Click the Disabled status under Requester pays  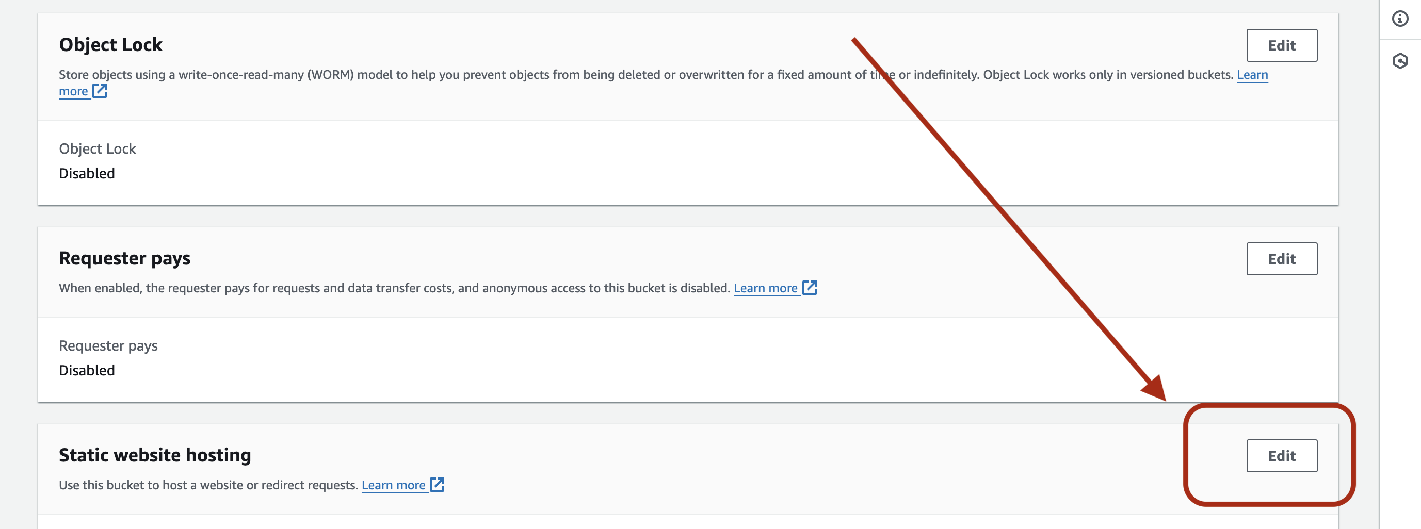pos(87,370)
